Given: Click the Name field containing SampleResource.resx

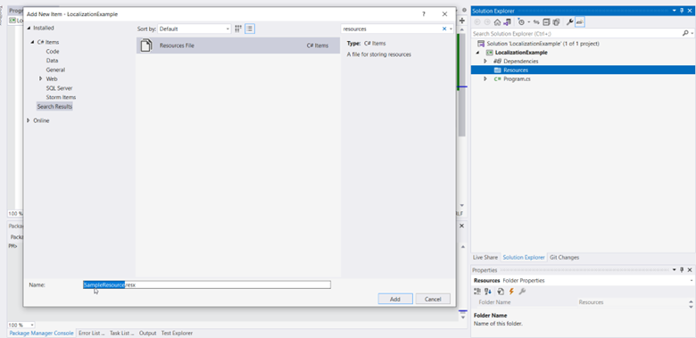Looking at the screenshot, I should coord(207,284).
